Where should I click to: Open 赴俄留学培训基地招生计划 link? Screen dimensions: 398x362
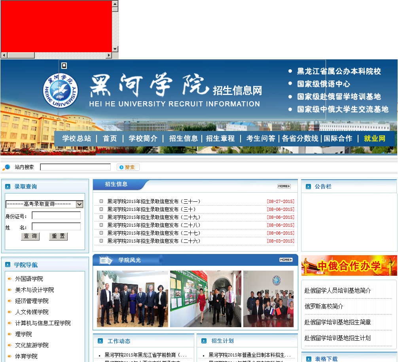(337, 338)
